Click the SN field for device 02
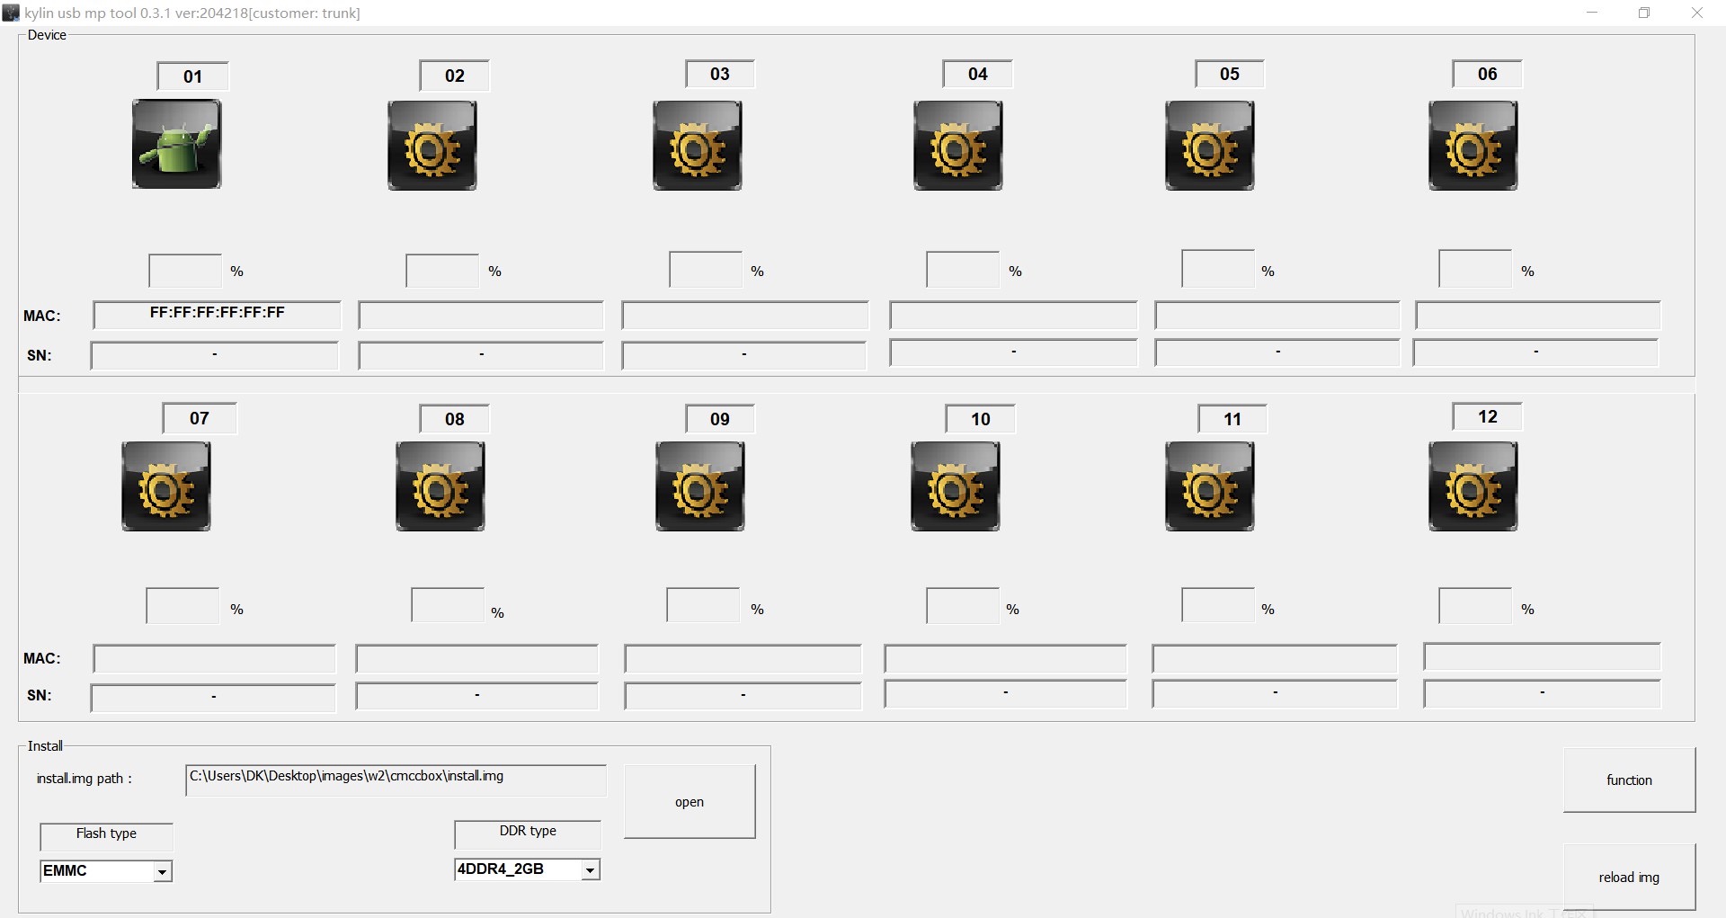The height and width of the screenshot is (918, 1726). (x=481, y=355)
